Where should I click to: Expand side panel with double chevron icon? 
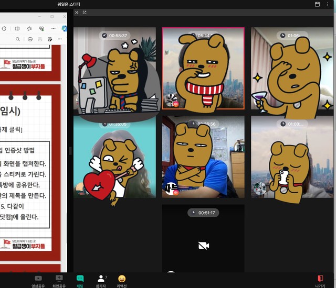(x=77, y=13)
